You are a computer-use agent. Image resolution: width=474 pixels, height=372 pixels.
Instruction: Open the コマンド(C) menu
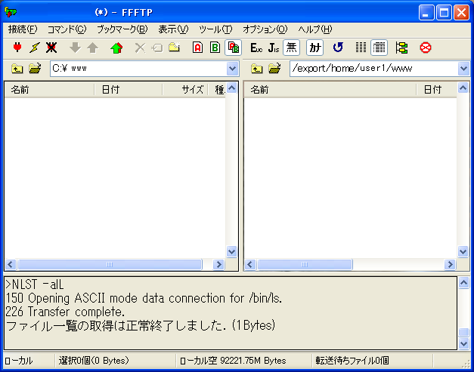[x=67, y=29]
